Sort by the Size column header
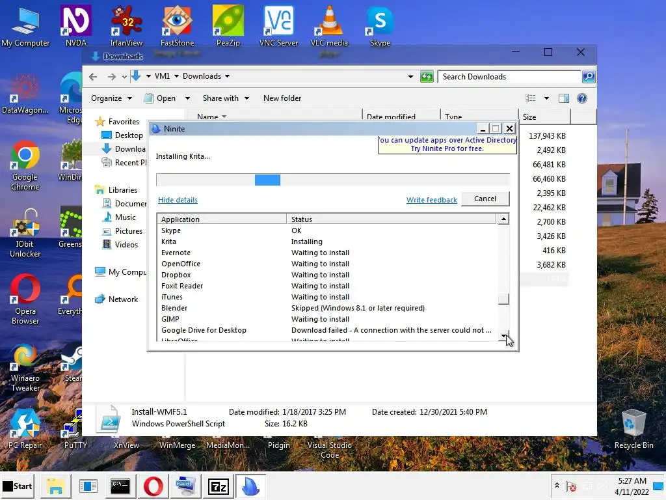This screenshot has height=500, width=666. [544, 117]
